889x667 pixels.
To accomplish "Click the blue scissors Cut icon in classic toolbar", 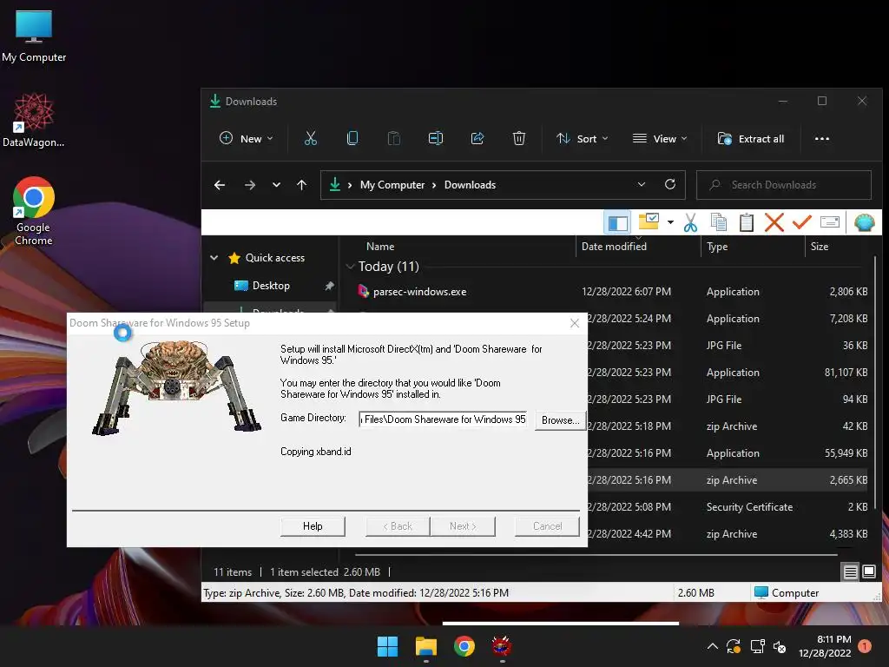I will (x=690, y=222).
